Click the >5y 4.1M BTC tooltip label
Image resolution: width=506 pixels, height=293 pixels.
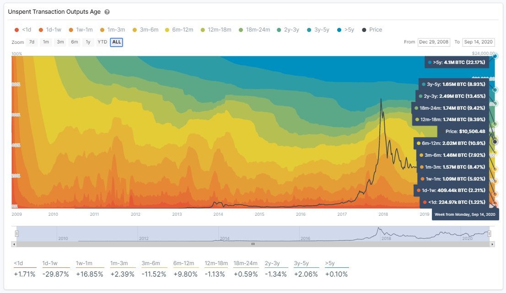point(457,62)
